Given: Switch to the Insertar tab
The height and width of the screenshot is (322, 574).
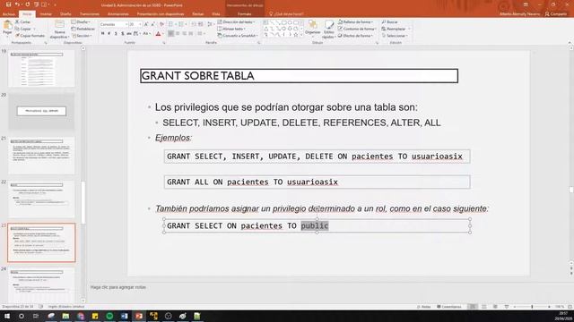Looking at the screenshot, I should (x=46, y=14).
